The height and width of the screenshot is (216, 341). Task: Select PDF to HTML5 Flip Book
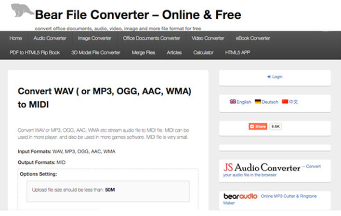pyautogui.click(x=35, y=52)
